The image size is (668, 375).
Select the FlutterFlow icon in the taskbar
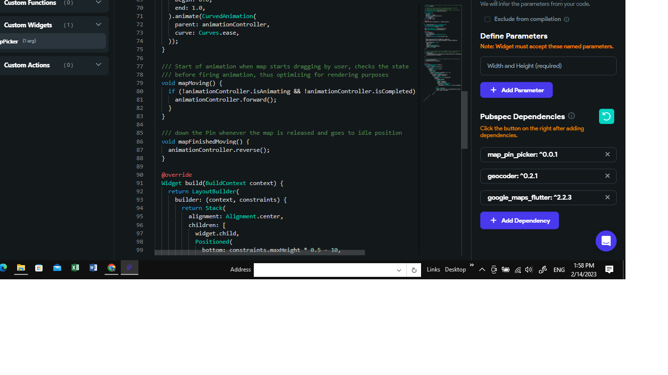[129, 268]
